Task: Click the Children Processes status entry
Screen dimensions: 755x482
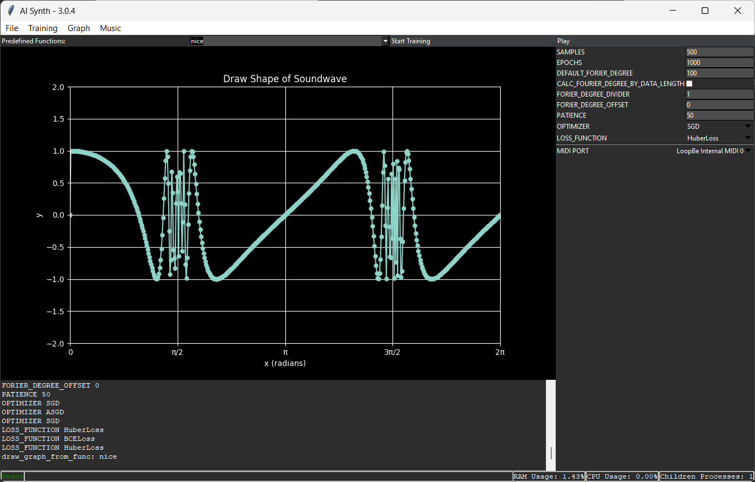Action: pyautogui.click(x=707, y=476)
